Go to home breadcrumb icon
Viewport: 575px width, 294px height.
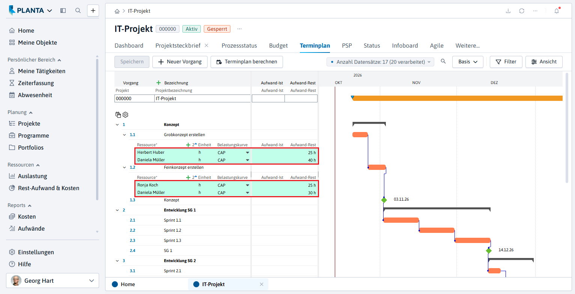[x=117, y=11]
